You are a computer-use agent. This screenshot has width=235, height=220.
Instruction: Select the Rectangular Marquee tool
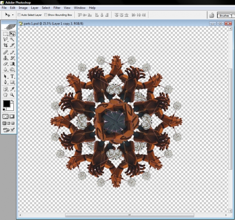coord(5,34)
